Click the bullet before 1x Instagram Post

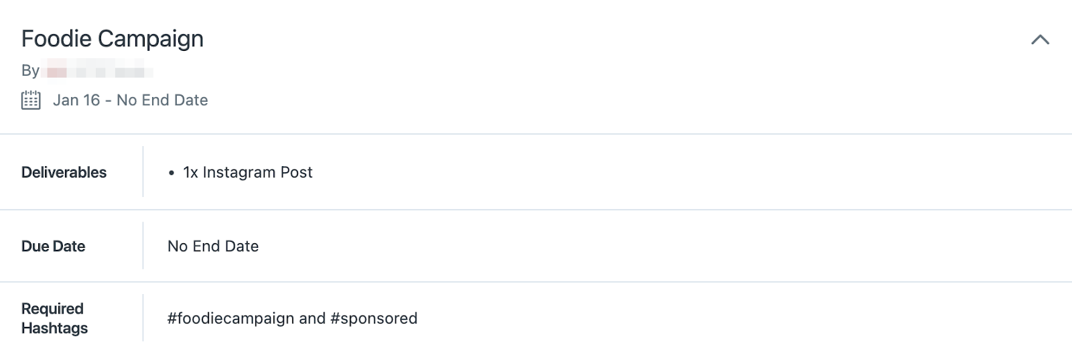tap(172, 173)
